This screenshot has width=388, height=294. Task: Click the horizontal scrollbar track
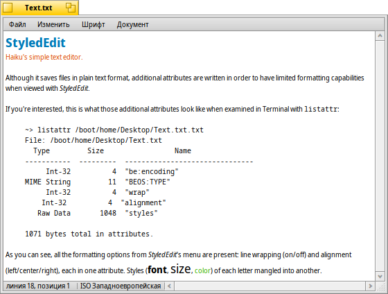(270, 286)
